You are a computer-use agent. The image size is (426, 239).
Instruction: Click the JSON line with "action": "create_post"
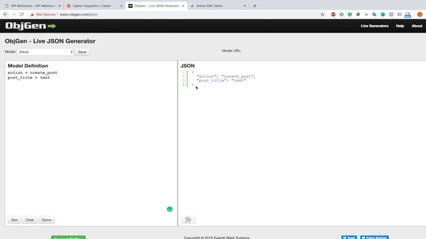(226, 76)
